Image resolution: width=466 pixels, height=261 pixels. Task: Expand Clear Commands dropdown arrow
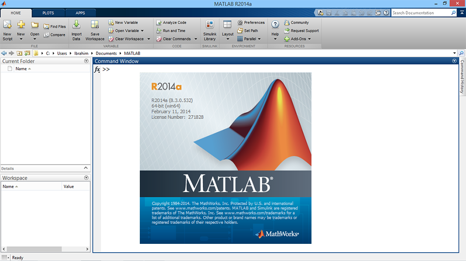[x=196, y=39]
